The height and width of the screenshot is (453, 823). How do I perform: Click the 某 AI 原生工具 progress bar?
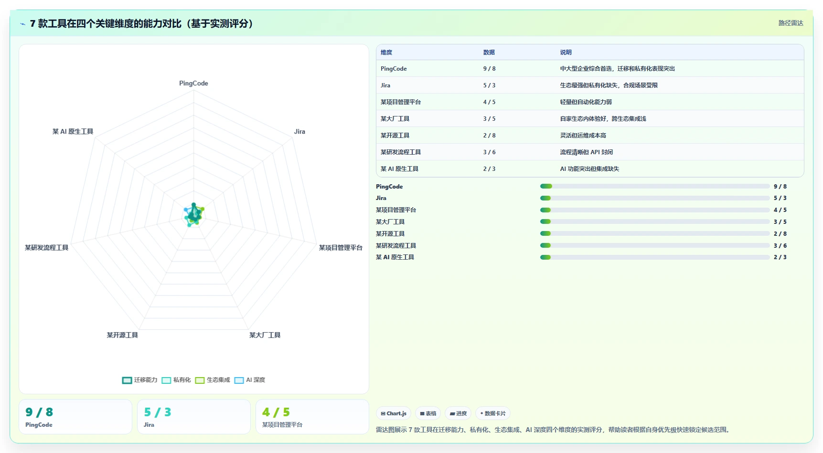(655, 257)
